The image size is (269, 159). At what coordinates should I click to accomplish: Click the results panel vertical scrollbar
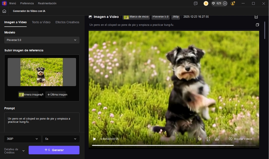pyautogui.click(x=265, y=31)
